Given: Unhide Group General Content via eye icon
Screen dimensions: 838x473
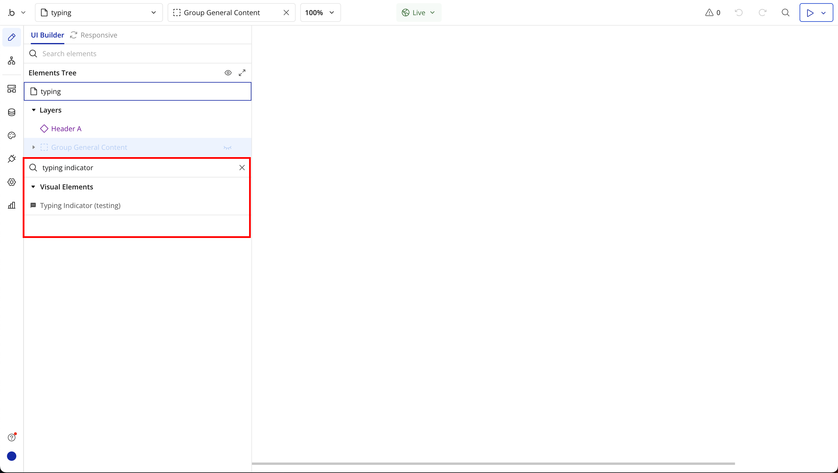Looking at the screenshot, I should click(x=227, y=148).
